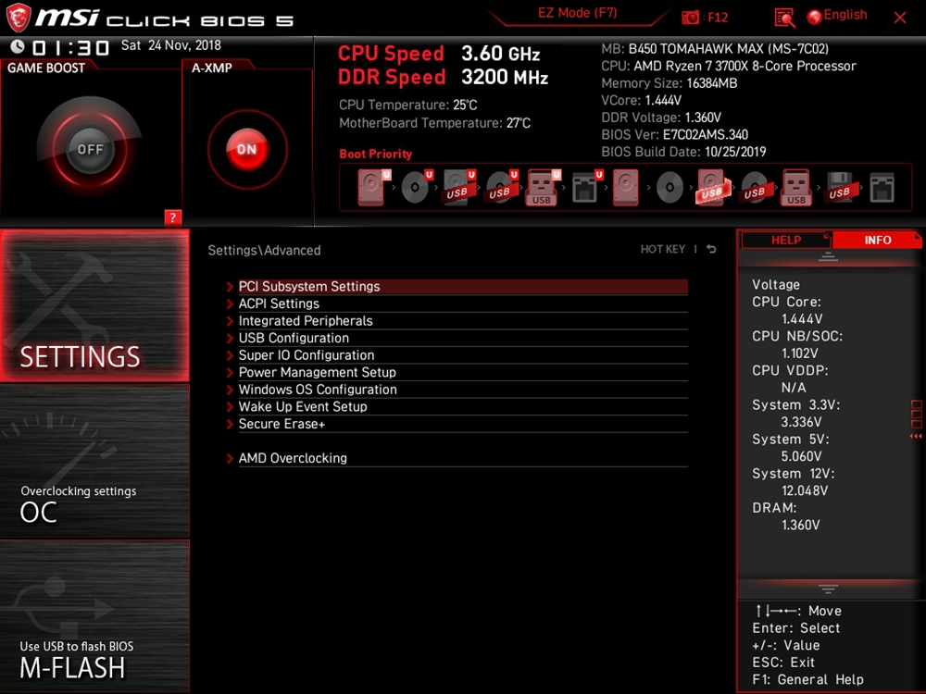Change language via the English globe icon
Viewport: 926px width, 694px height.
point(814,17)
